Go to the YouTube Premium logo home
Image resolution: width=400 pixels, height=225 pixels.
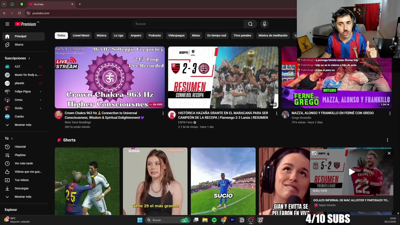click(26, 24)
